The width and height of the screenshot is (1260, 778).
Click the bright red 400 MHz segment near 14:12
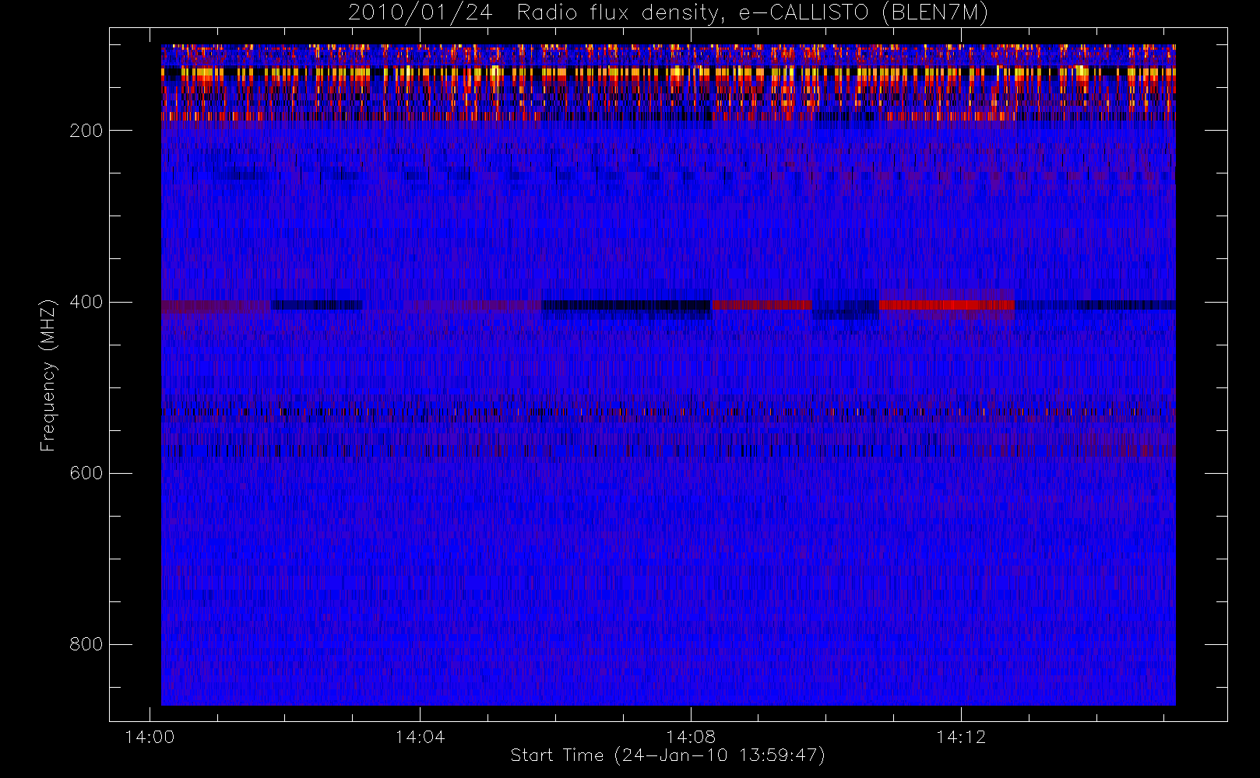point(947,304)
